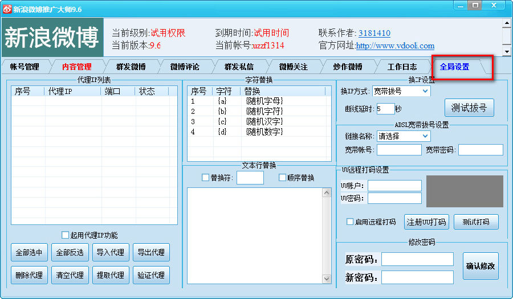Click the text area scroll-up arrow

(x=327, y=193)
